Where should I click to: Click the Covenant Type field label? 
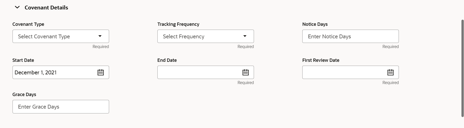pos(28,24)
